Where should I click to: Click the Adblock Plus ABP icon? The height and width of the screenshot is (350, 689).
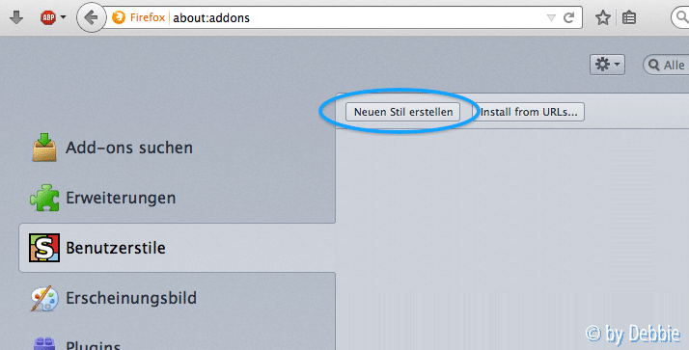(48, 17)
